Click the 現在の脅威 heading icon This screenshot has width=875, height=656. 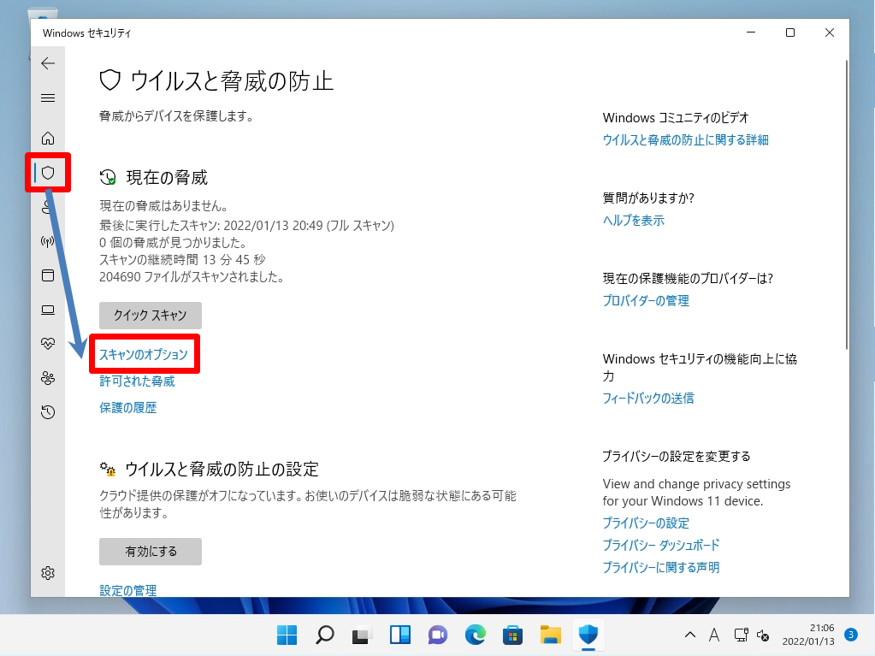108,177
